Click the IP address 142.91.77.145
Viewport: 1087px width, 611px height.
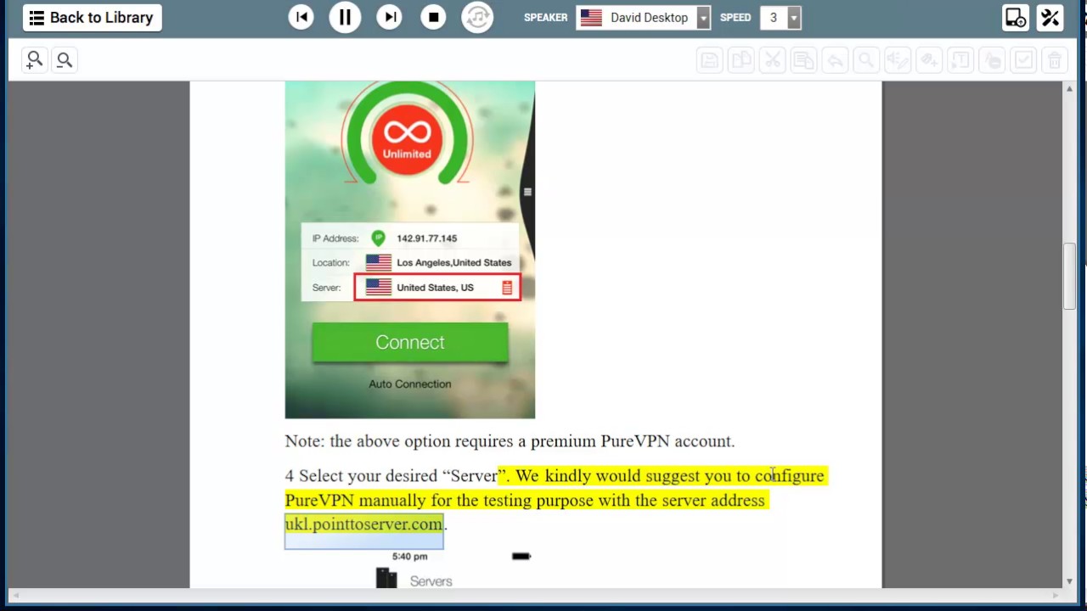pyautogui.click(x=426, y=238)
